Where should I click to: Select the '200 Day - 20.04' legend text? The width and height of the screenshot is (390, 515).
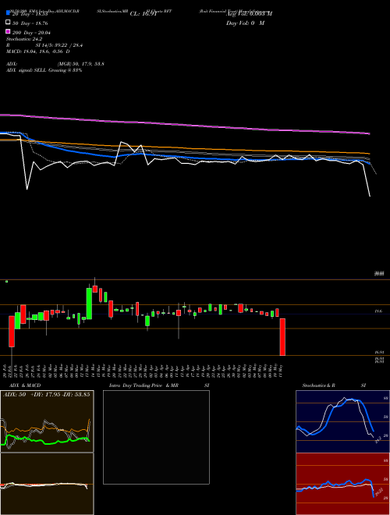click(x=31, y=33)
